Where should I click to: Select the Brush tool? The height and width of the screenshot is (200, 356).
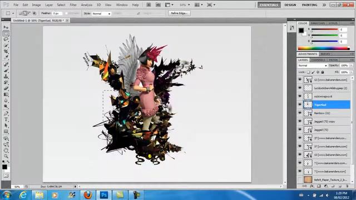(x=6, y=71)
